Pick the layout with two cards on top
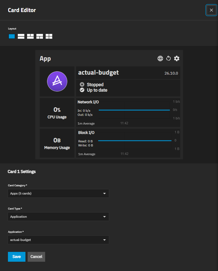Viewport: 218px width, 271px height. point(30,36)
